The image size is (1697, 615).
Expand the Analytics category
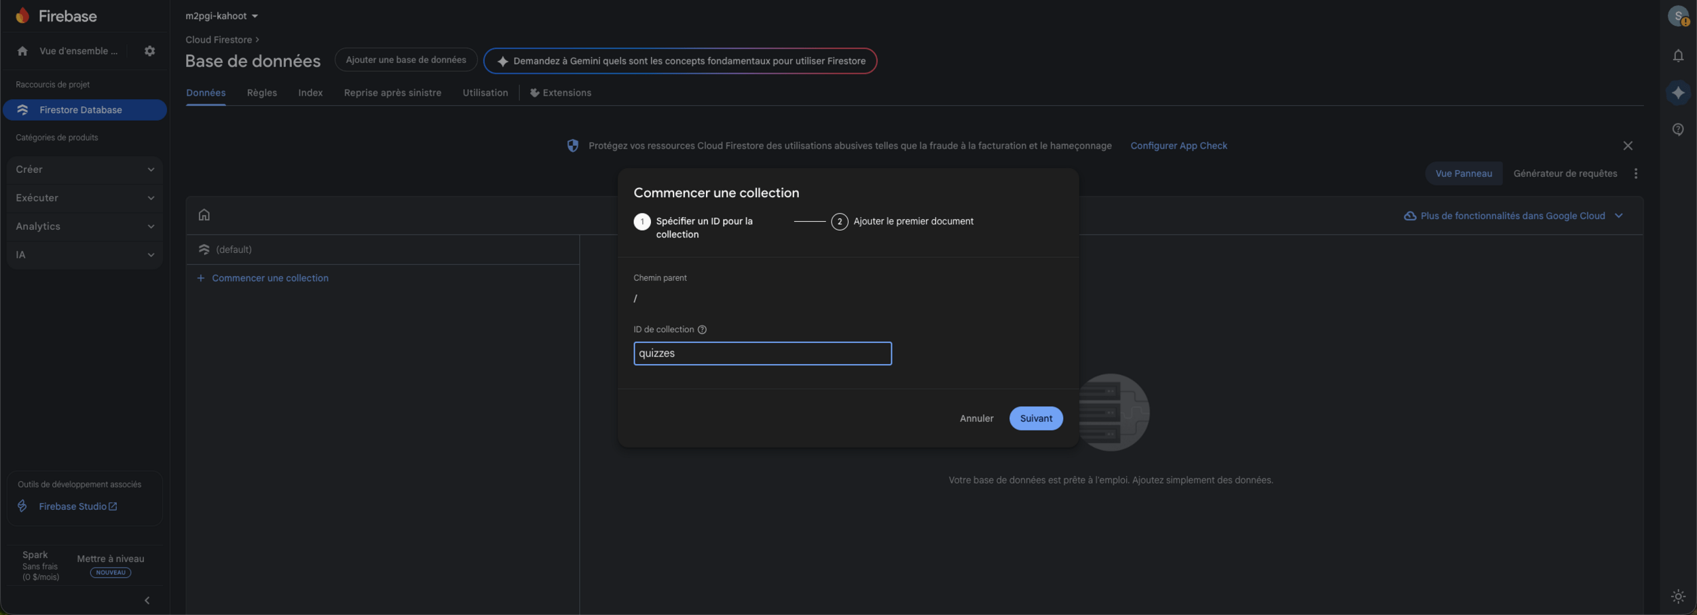(85, 226)
